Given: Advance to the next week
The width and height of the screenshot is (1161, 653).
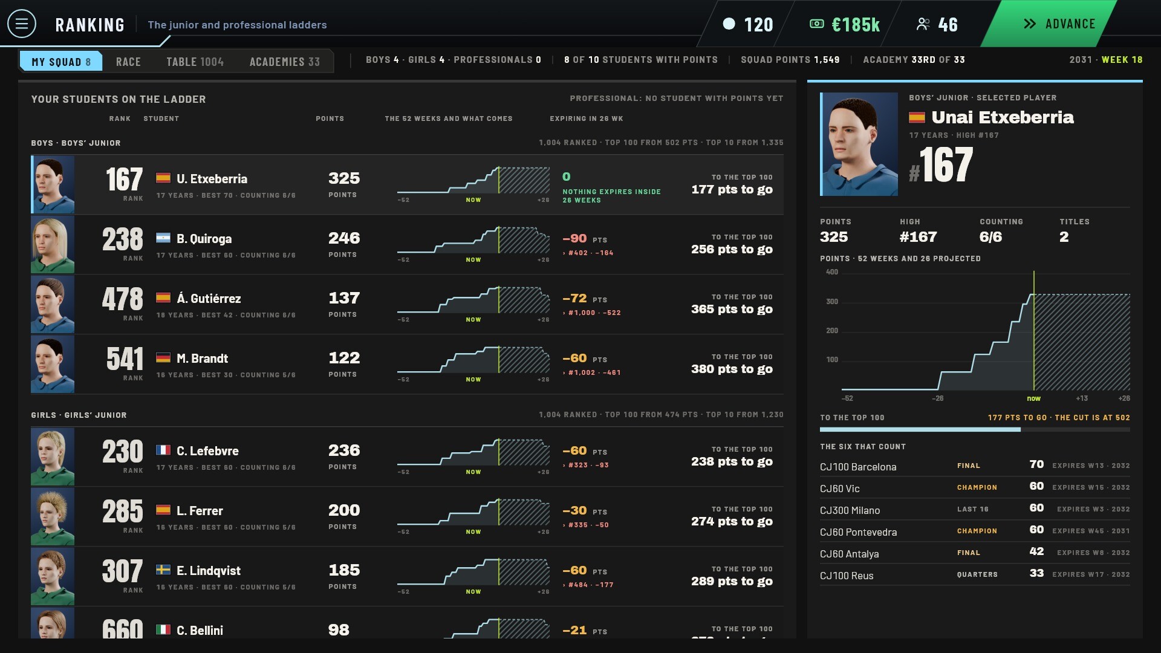Looking at the screenshot, I should 1050,24.
